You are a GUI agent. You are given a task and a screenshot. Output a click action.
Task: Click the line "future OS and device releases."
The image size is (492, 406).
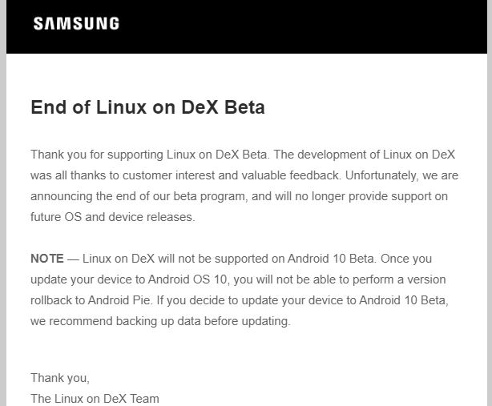113,217
